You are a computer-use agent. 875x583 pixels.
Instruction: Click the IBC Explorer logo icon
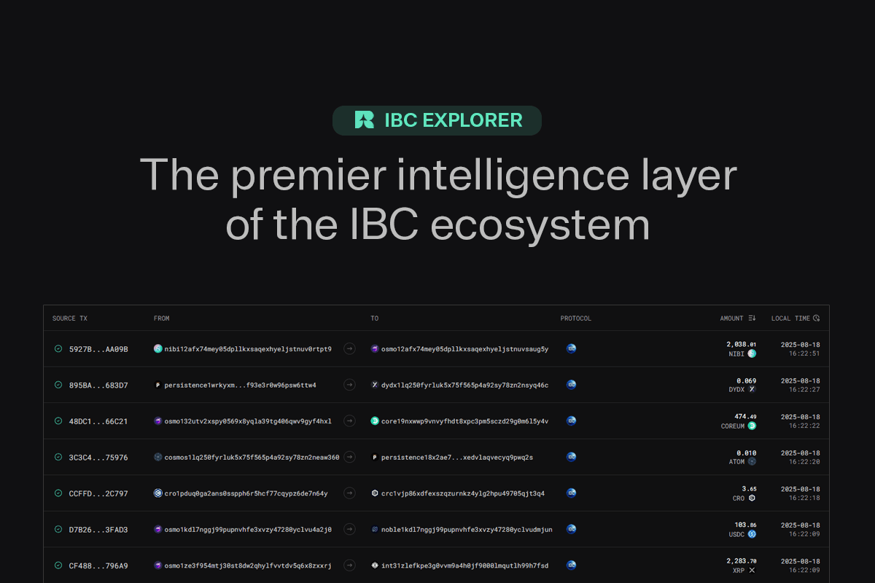[x=364, y=120]
